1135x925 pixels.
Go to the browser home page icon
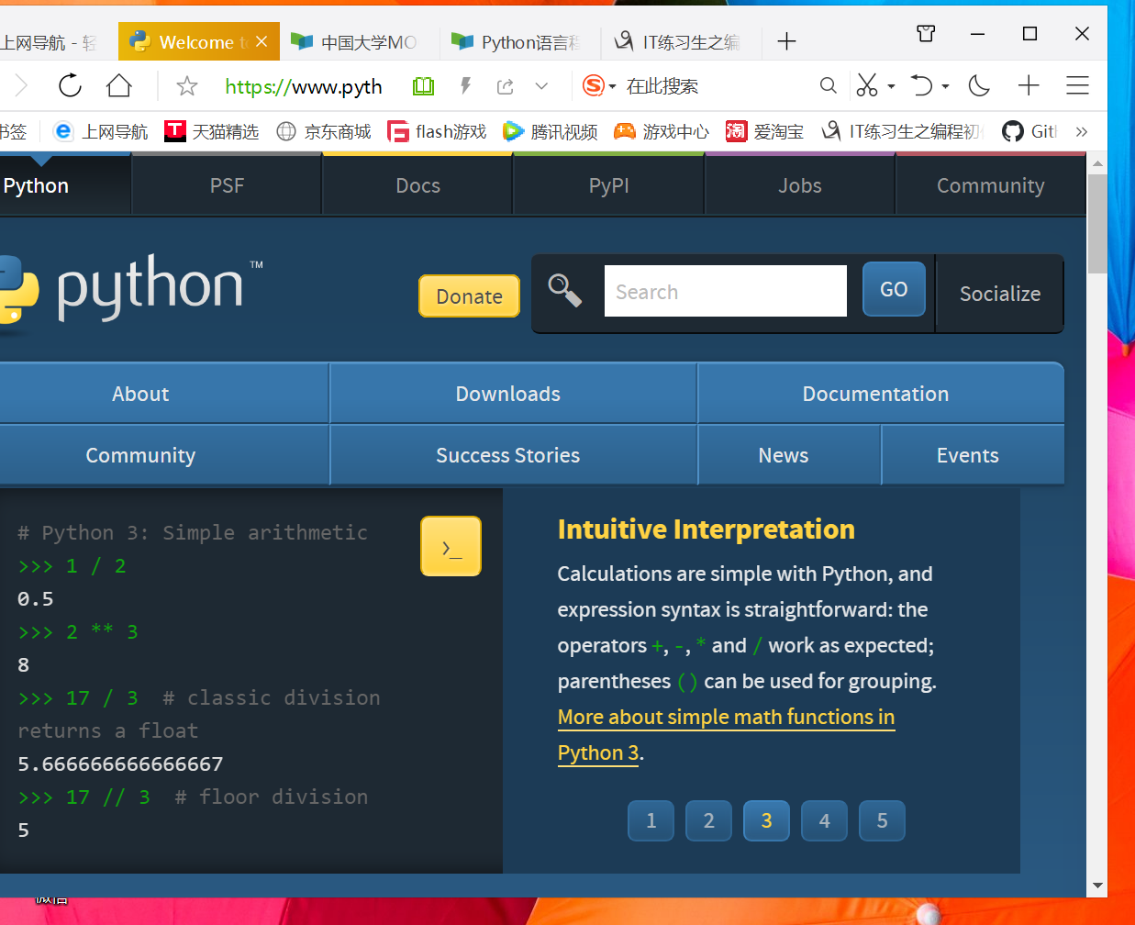[x=119, y=86]
